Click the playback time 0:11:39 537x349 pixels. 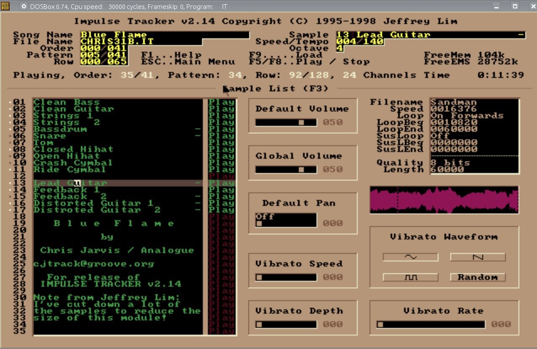coord(501,75)
